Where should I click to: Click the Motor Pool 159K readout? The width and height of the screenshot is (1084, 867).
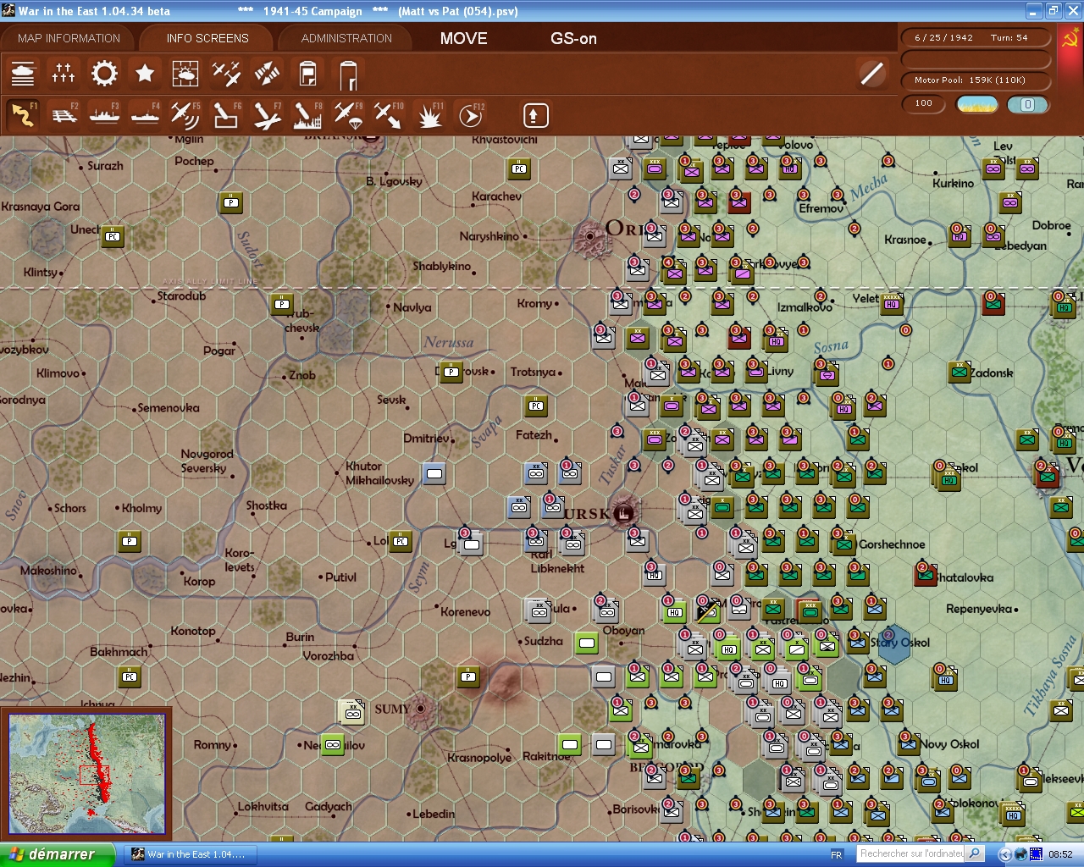point(976,80)
